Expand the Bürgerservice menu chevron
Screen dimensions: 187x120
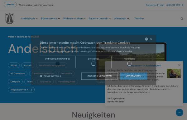click(x=59, y=19)
